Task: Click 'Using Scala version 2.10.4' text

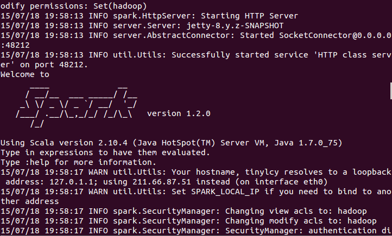Action: pos(64,143)
